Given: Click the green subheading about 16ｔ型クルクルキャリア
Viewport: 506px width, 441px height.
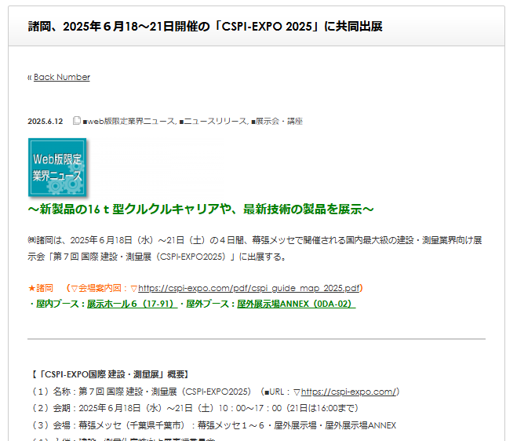Looking at the screenshot, I should coord(200,210).
